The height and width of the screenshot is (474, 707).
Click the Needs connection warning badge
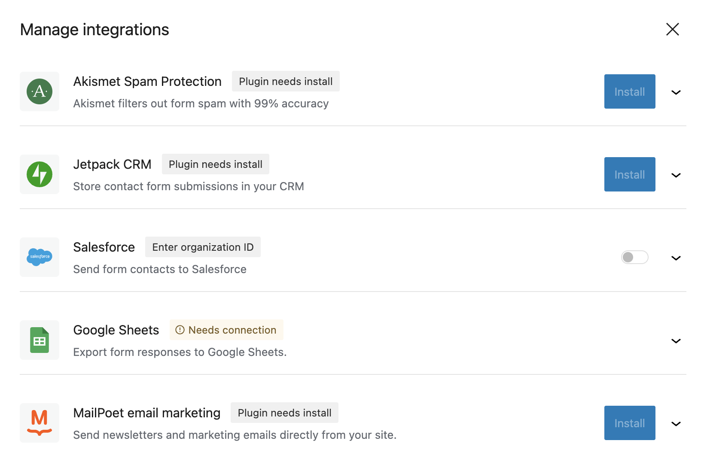point(226,330)
